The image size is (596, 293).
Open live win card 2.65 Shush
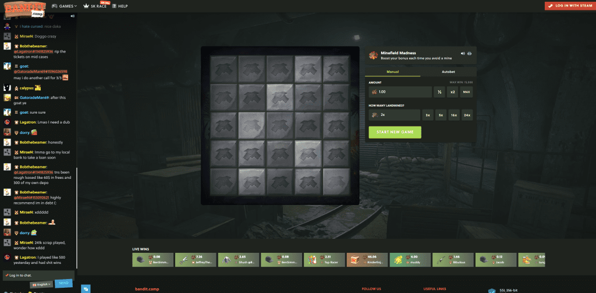(238, 260)
